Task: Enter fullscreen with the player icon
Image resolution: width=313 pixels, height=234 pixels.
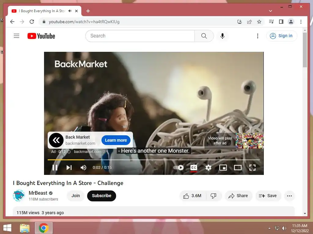Action: click(252, 168)
